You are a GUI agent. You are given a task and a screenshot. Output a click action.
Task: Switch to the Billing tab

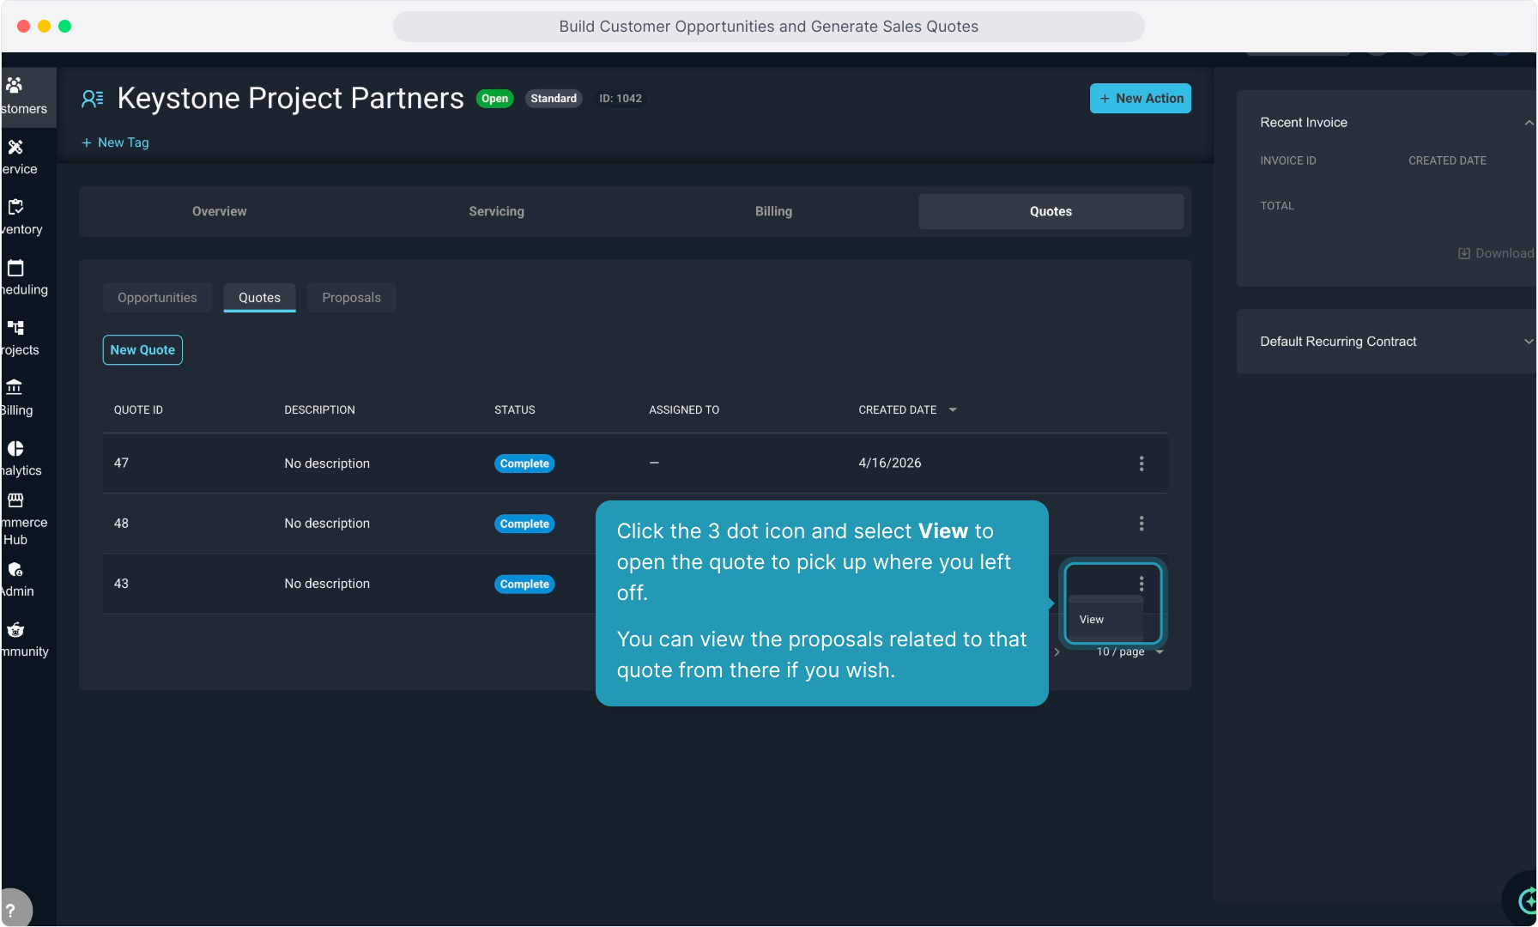pos(773,211)
